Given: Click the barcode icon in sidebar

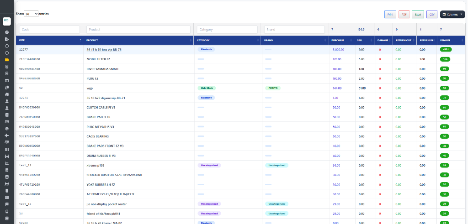Looking at the screenshot, I should click(7, 149).
